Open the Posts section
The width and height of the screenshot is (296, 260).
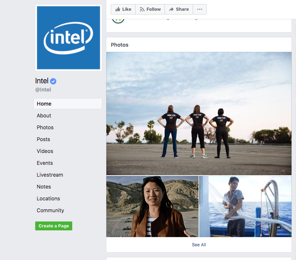point(43,139)
